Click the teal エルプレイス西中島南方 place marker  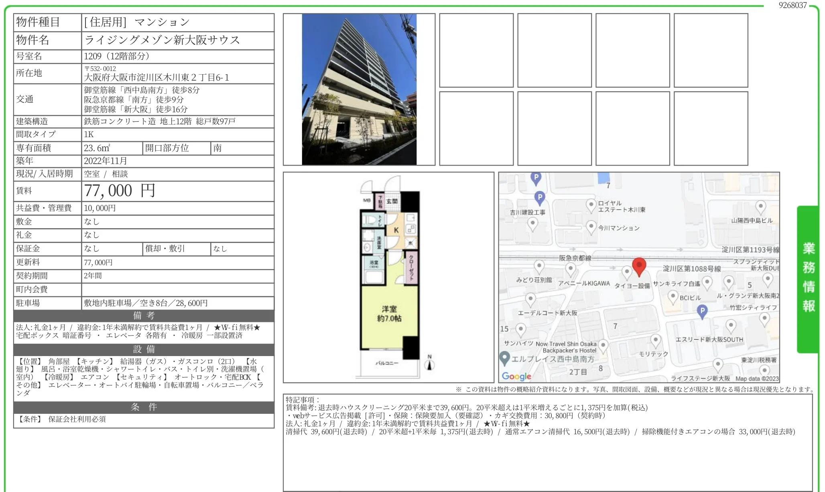click(x=504, y=358)
